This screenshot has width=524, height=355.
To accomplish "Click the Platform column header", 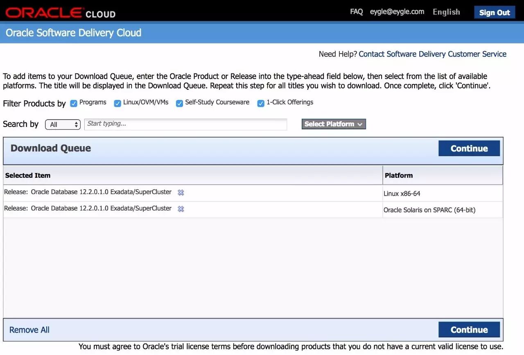I will [x=443, y=175].
